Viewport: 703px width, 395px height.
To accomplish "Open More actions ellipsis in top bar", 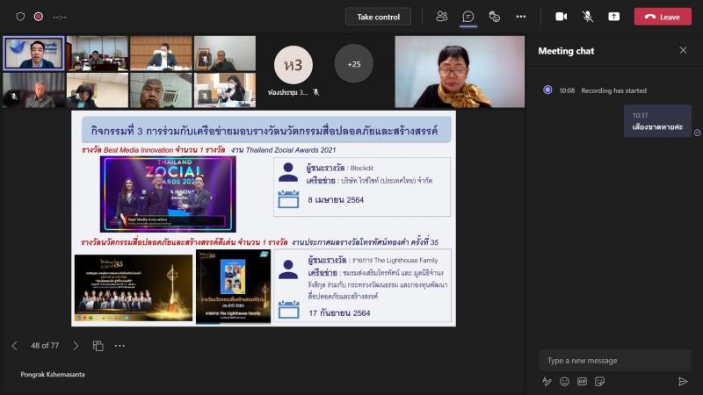I will coord(520,17).
